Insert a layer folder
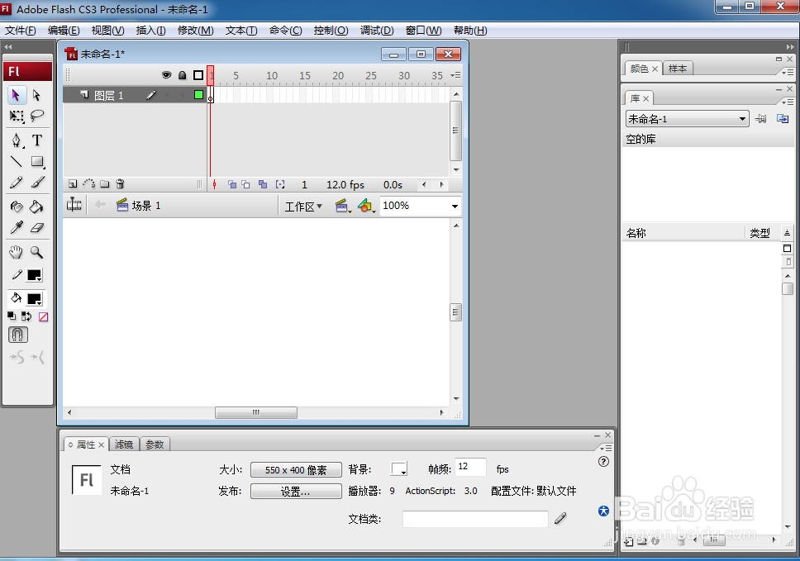The width and height of the screenshot is (800, 561). point(105,184)
